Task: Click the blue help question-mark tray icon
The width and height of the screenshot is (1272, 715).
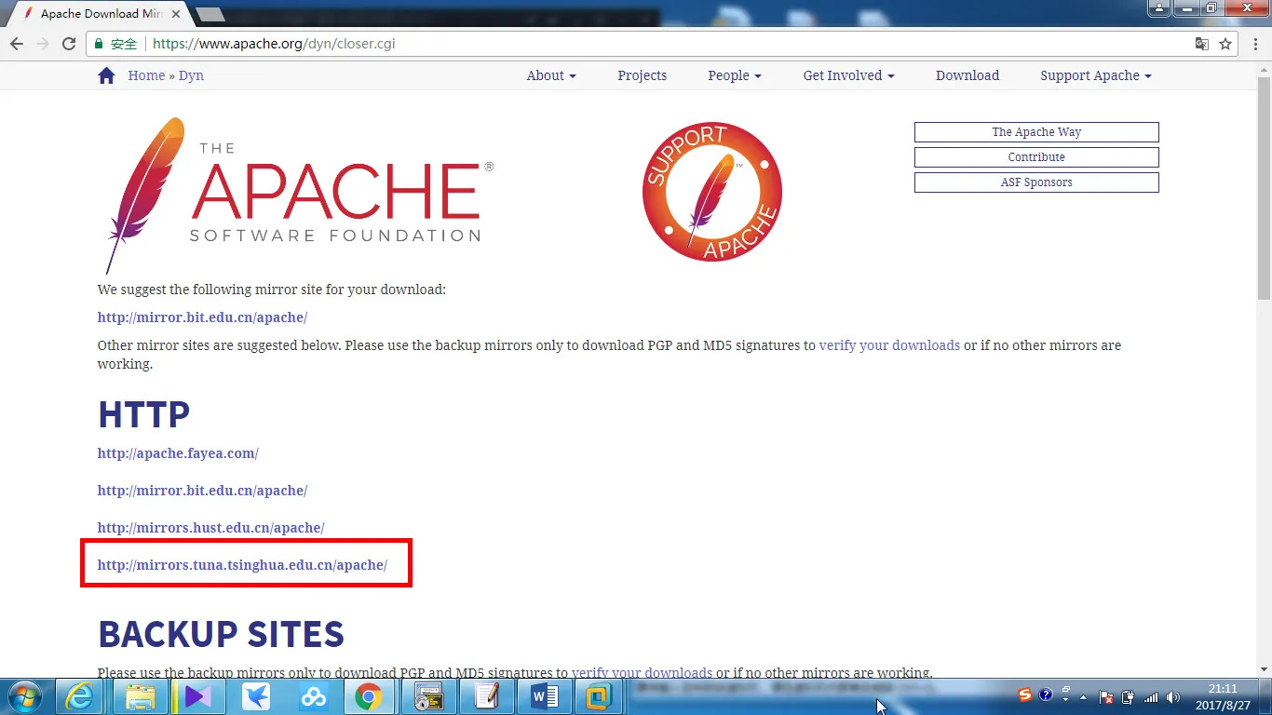Action: pyautogui.click(x=1046, y=695)
